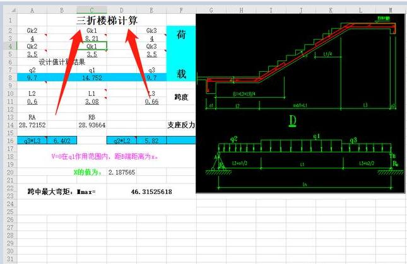This screenshot has height=264, width=407.
Task: Select the active Qk1 cell
Action: pos(91,46)
